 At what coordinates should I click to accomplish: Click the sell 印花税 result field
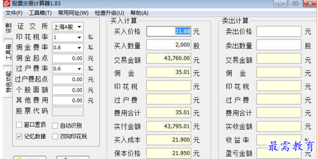pos(279,86)
